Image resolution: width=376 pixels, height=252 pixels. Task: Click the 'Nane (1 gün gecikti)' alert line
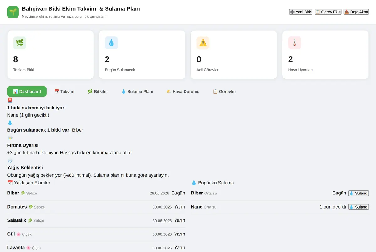(x=28, y=115)
